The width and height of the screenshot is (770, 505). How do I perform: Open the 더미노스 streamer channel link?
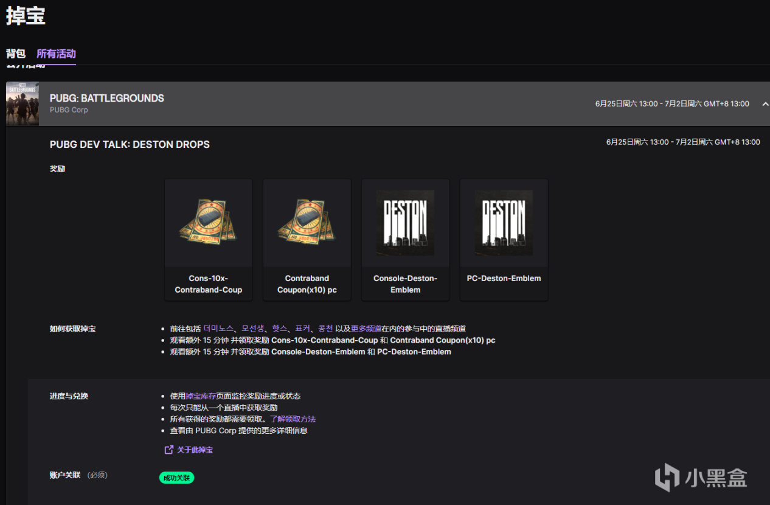(218, 329)
